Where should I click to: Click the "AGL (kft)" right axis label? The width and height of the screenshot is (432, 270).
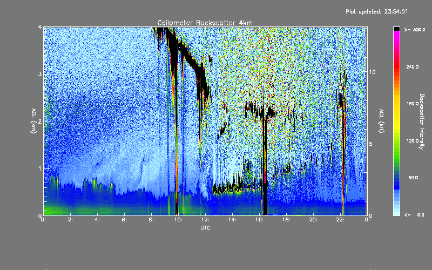coord(381,121)
